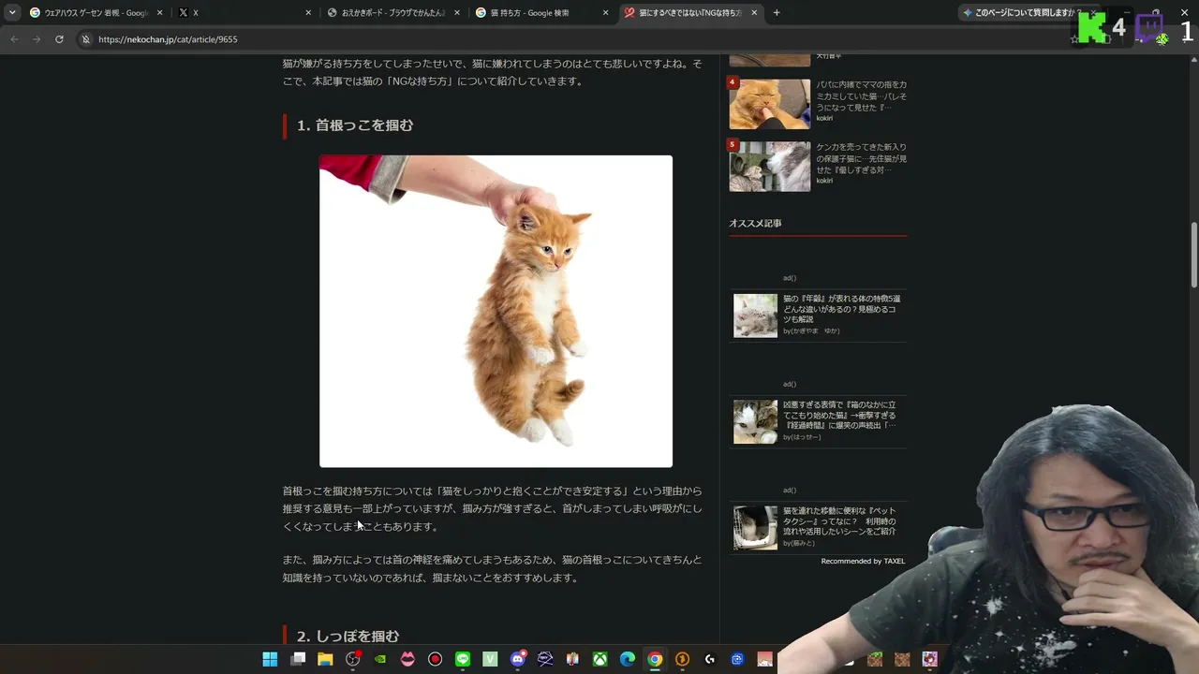Click the 1. 首根っこを掴む heading
Image resolution: width=1199 pixels, height=674 pixels.
[x=355, y=125]
